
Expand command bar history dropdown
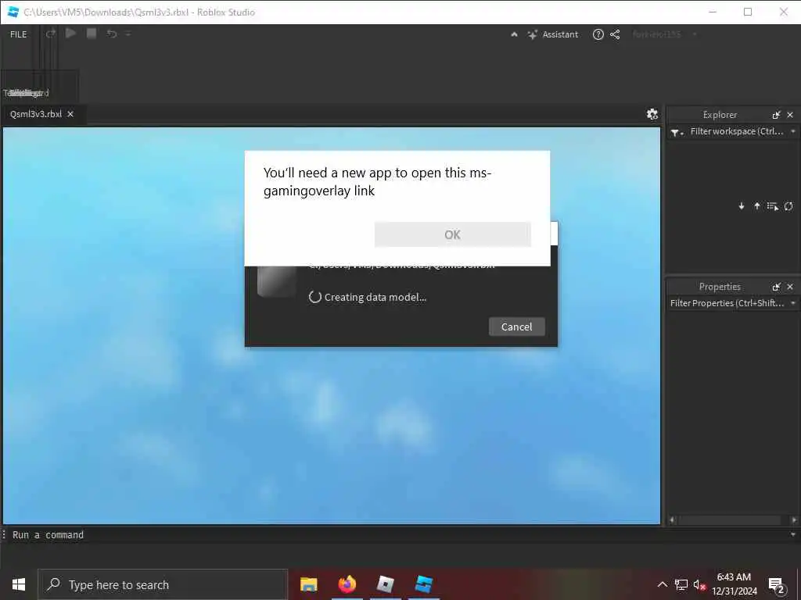pos(793,534)
